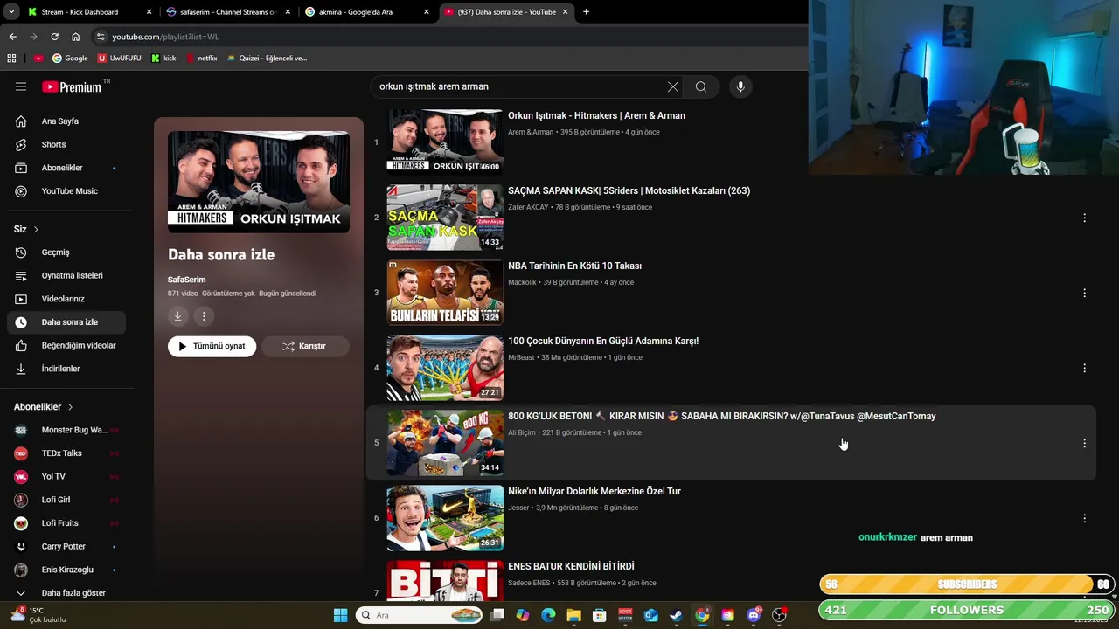Open Microsoft Edge from the taskbar
The image size is (1119, 629).
(548, 615)
